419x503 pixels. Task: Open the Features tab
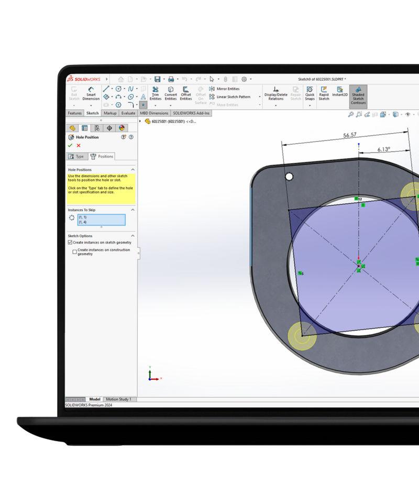pyautogui.click(x=75, y=113)
